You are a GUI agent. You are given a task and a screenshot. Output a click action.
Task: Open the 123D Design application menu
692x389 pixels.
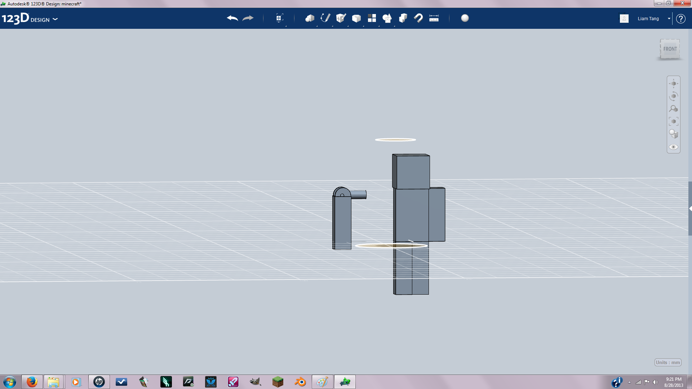(30, 18)
